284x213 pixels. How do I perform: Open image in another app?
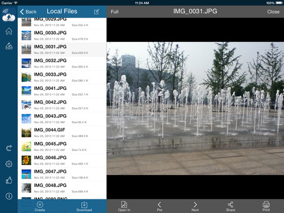[x=124, y=206]
